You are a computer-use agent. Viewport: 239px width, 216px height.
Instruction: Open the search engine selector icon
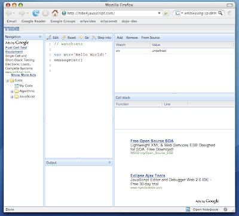pyautogui.click(x=177, y=13)
